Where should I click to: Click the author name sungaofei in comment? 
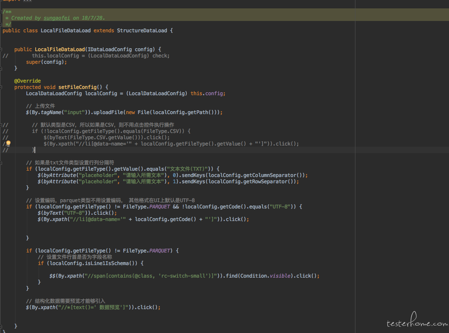click(x=57, y=18)
